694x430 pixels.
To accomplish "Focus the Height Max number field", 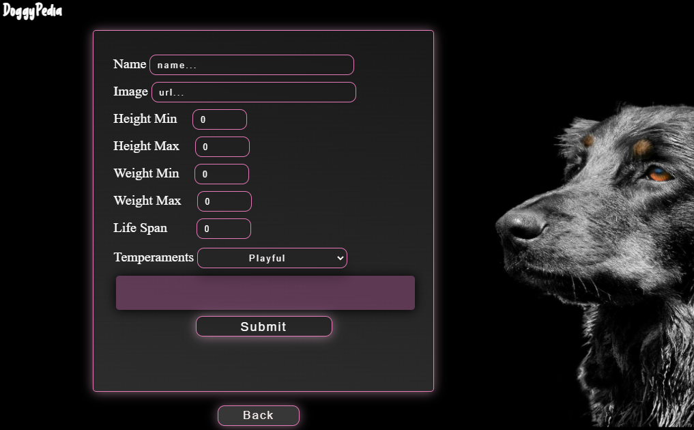I will point(222,147).
